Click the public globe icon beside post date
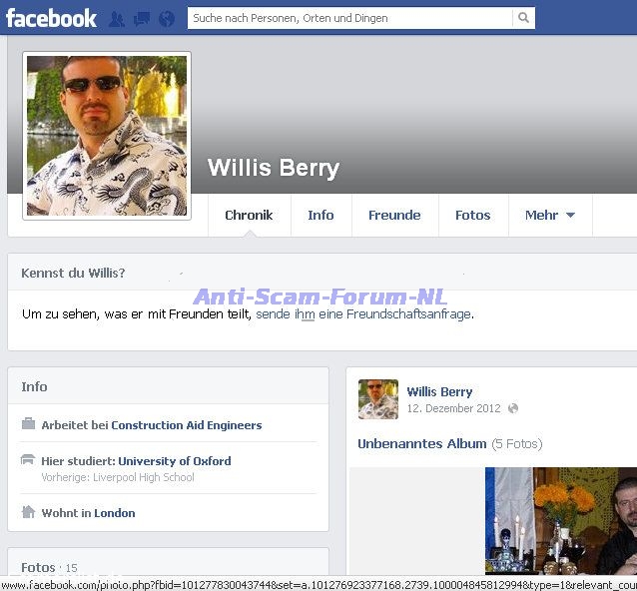 [513, 408]
